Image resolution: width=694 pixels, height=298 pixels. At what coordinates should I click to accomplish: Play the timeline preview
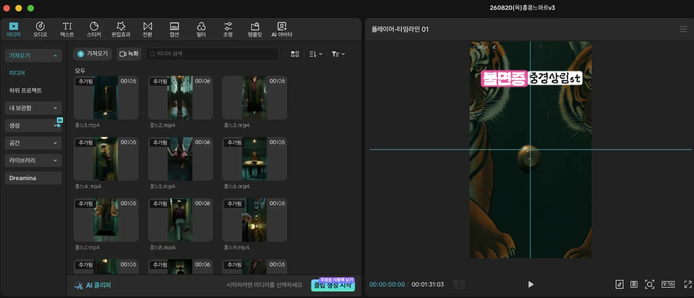[x=530, y=284]
